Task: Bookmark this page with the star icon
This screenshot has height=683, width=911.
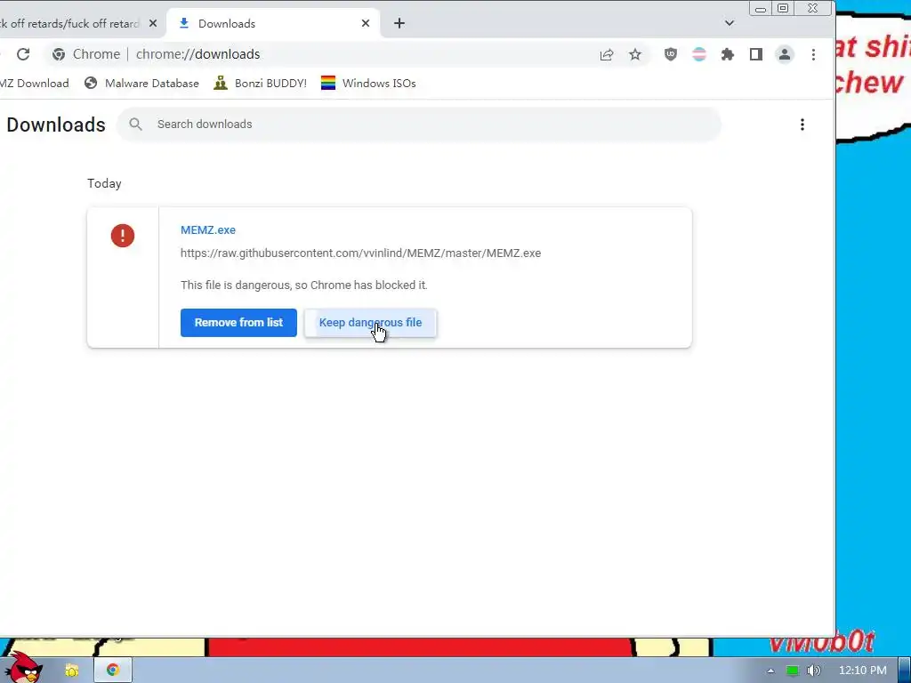Action: click(635, 54)
